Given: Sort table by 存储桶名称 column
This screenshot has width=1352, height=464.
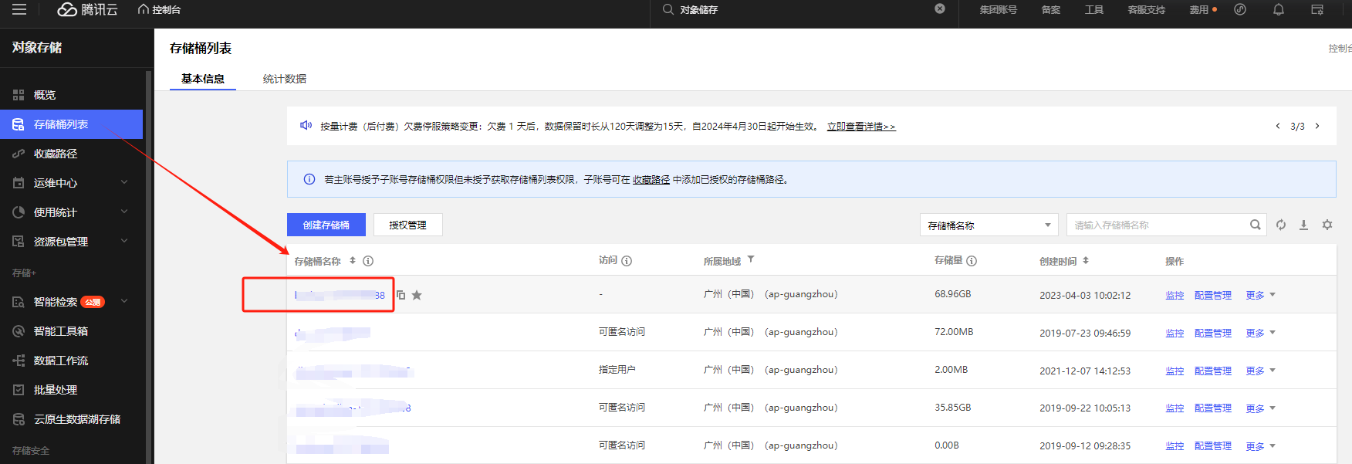Looking at the screenshot, I should [353, 261].
